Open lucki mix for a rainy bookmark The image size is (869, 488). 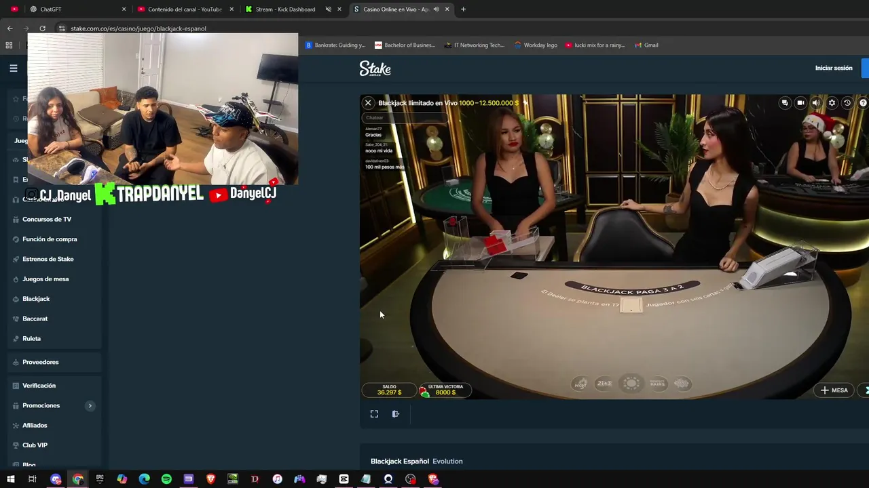coord(595,45)
